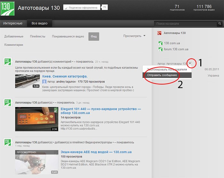Open the Понравившиеся видео section
224x178 pixels.
[68, 36]
